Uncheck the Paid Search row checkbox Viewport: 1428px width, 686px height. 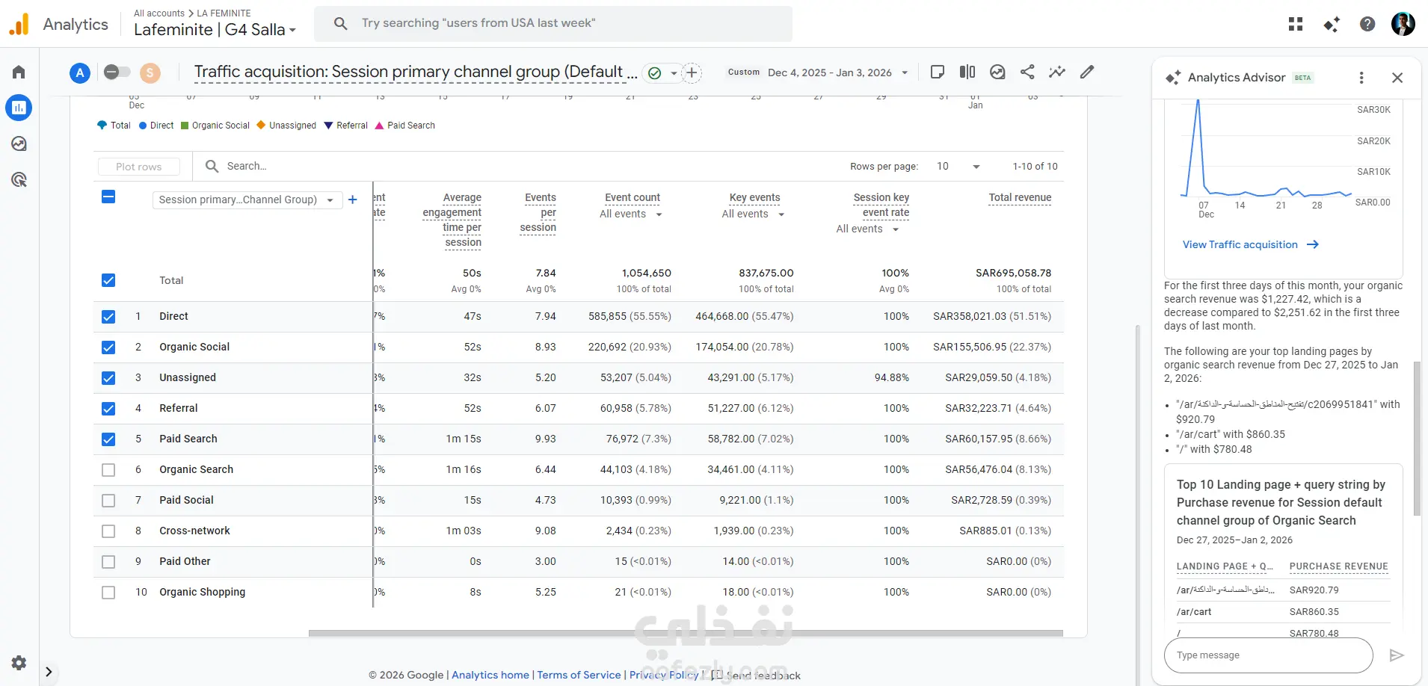(x=108, y=439)
